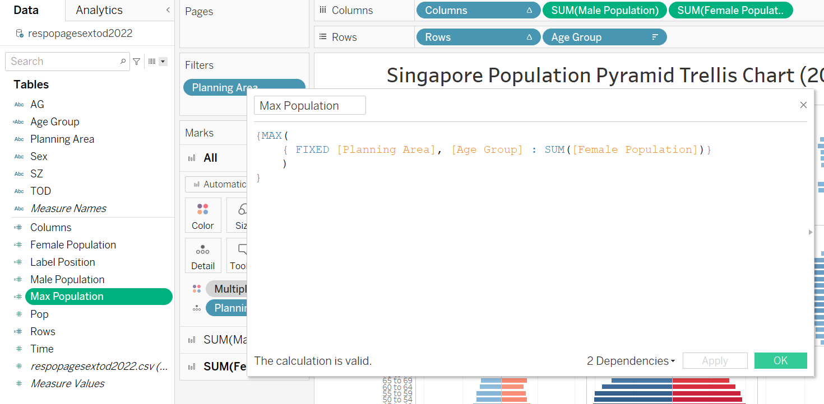
Task: Click the Detail marks card button
Action: point(203,256)
